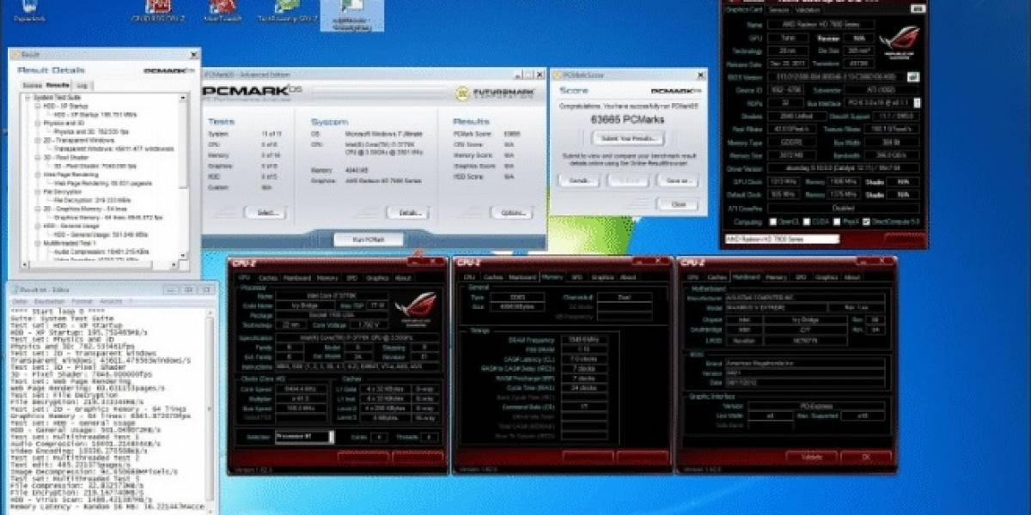Open the Processor selection dropdown in CPU-Z
This screenshot has width=1031, height=515.
point(303,436)
